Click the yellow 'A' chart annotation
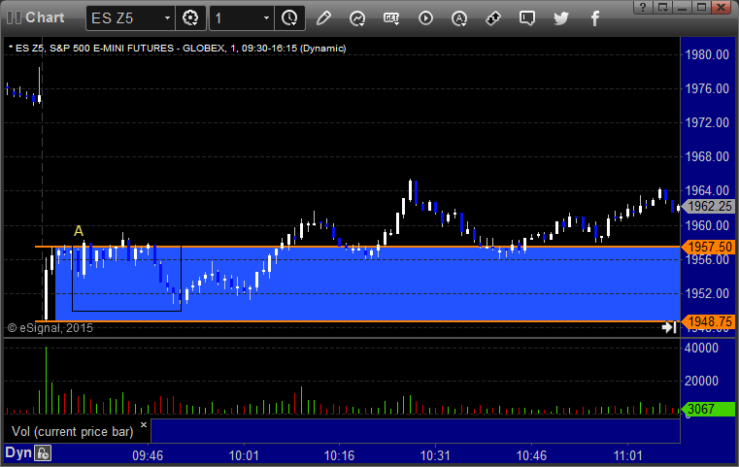 click(x=79, y=231)
